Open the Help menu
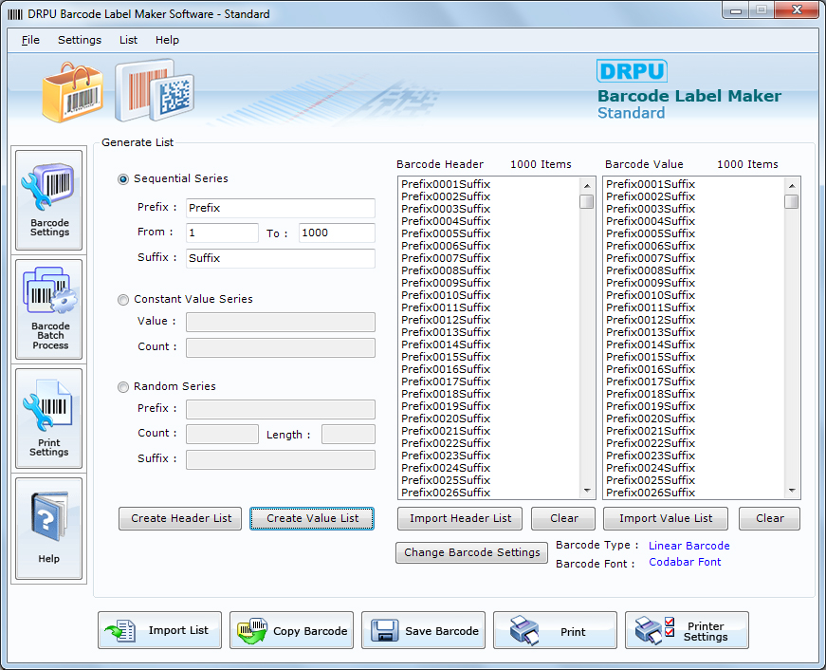The image size is (826, 670). (167, 40)
